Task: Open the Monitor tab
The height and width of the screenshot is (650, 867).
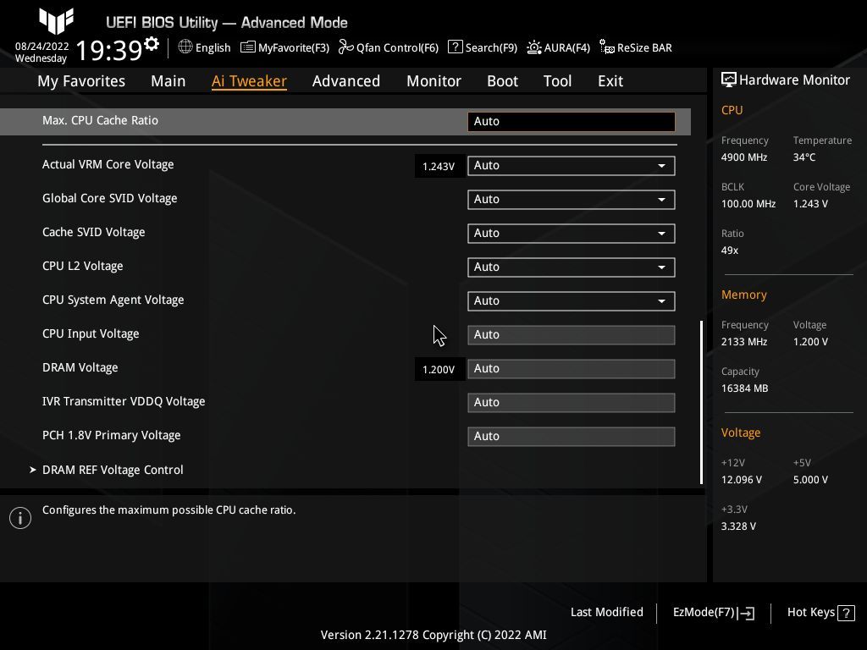Action: point(433,80)
